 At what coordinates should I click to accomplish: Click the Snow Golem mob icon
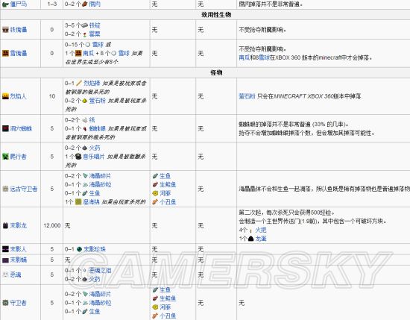coord(5,54)
